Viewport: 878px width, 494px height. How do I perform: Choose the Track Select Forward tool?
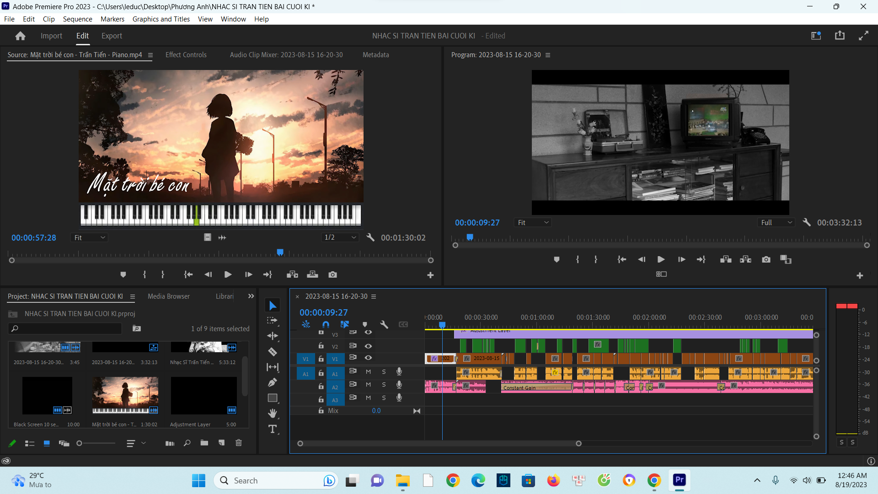(x=273, y=321)
